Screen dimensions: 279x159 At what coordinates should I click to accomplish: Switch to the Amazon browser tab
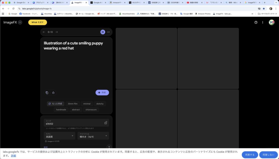(117, 2)
